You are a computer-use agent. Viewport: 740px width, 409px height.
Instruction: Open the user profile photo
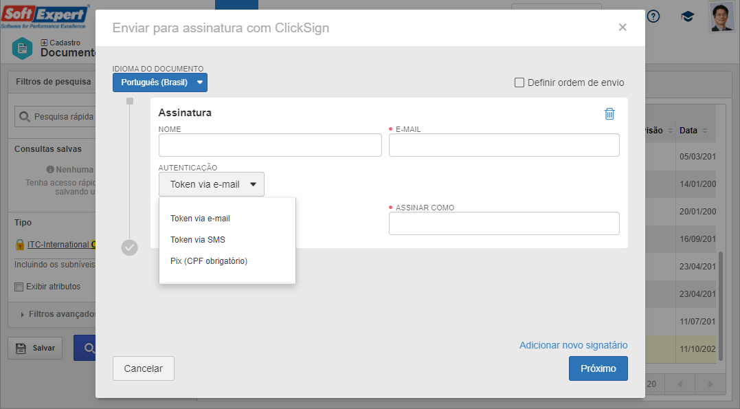pos(721,16)
